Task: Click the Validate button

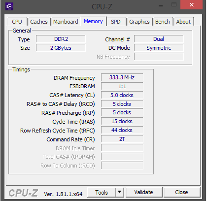Action: point(143,192)
